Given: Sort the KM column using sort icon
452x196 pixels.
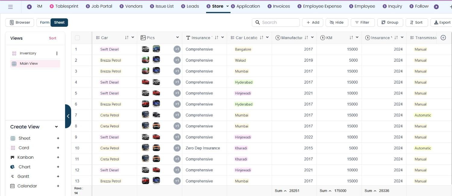Looking at the screenshot, I should click(x=351, y=38).
